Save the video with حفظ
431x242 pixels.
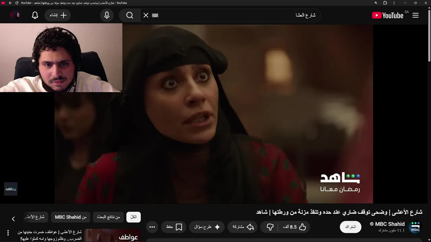click(x=174, y=227)
